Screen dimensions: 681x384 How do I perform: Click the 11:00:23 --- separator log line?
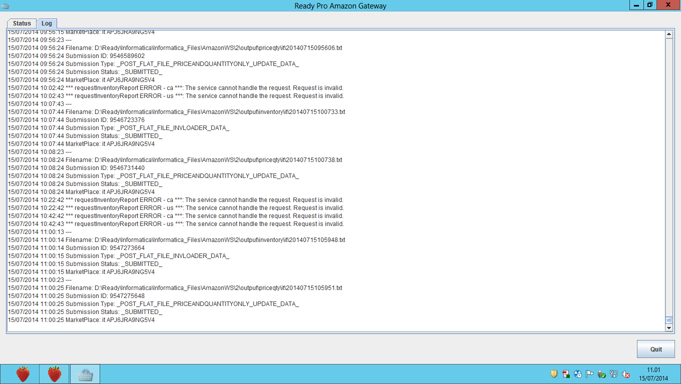40,280
